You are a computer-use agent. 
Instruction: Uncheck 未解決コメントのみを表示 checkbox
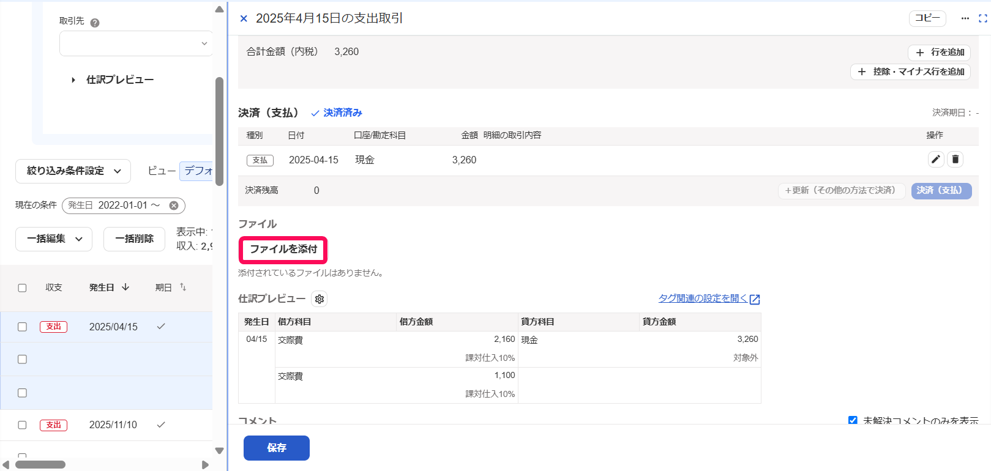[853, 420]
